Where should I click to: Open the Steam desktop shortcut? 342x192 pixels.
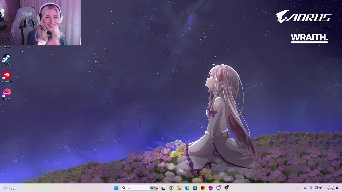click(7, 59)
